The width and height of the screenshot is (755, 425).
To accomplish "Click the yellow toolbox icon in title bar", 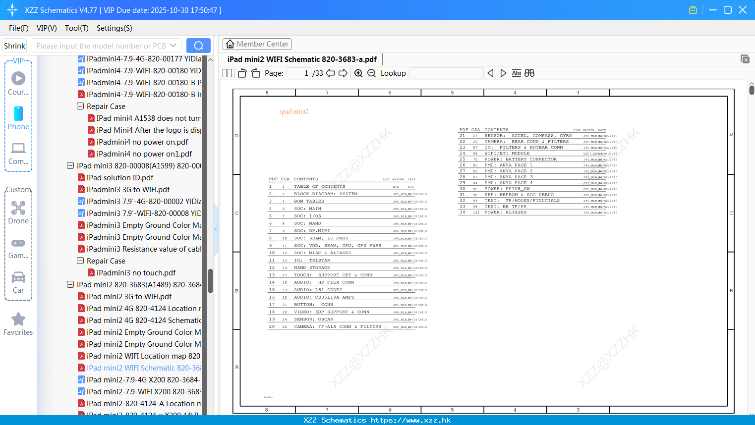I will (693, 10).
